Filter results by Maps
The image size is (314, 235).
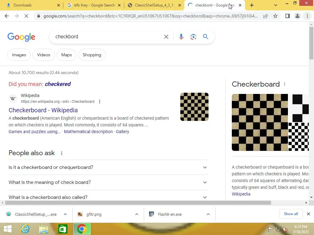coord(67,55)
